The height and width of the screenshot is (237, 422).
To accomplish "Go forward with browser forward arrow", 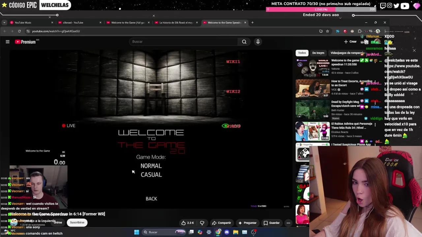I will click(x=12, y=31).
